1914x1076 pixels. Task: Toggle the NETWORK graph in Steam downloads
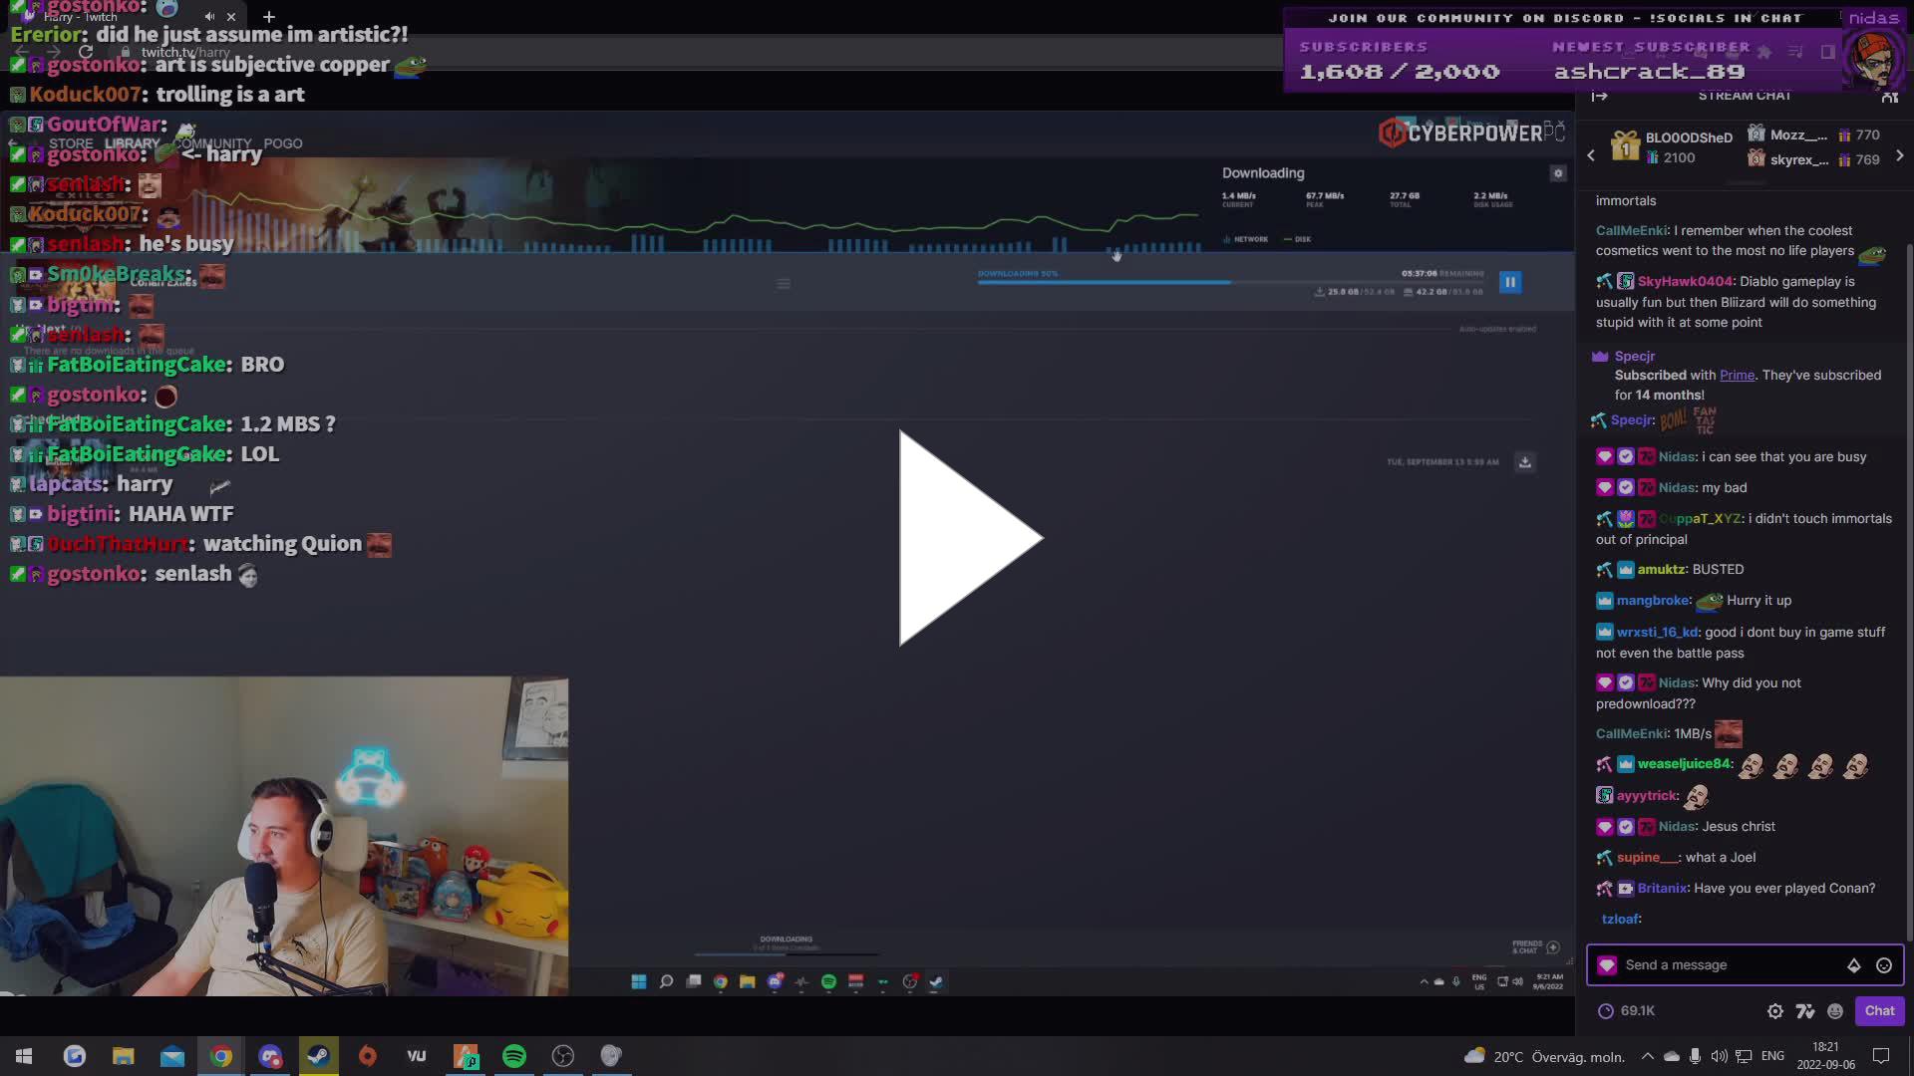point(1248,239)
